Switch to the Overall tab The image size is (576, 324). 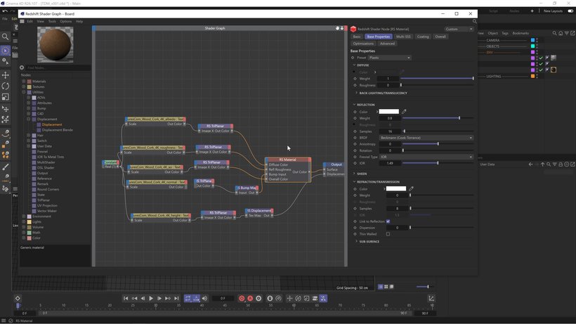tap(440, 37)
